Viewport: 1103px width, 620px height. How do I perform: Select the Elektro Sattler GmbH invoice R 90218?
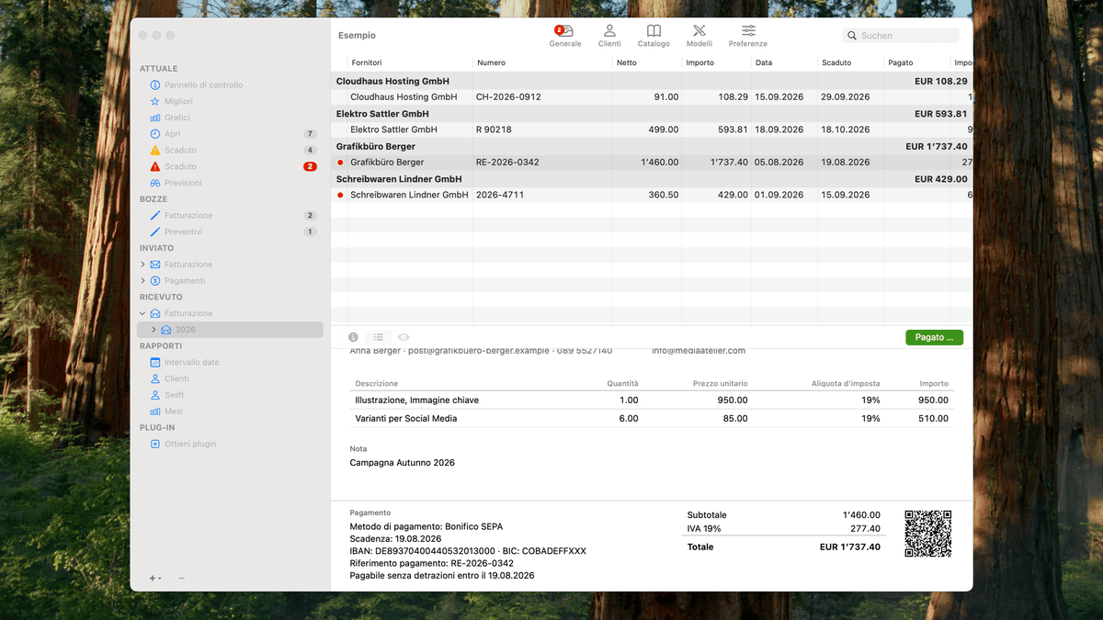(x=653, y=130)
